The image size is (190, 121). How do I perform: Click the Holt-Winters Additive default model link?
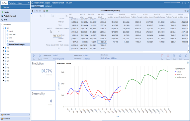(109, 58)
